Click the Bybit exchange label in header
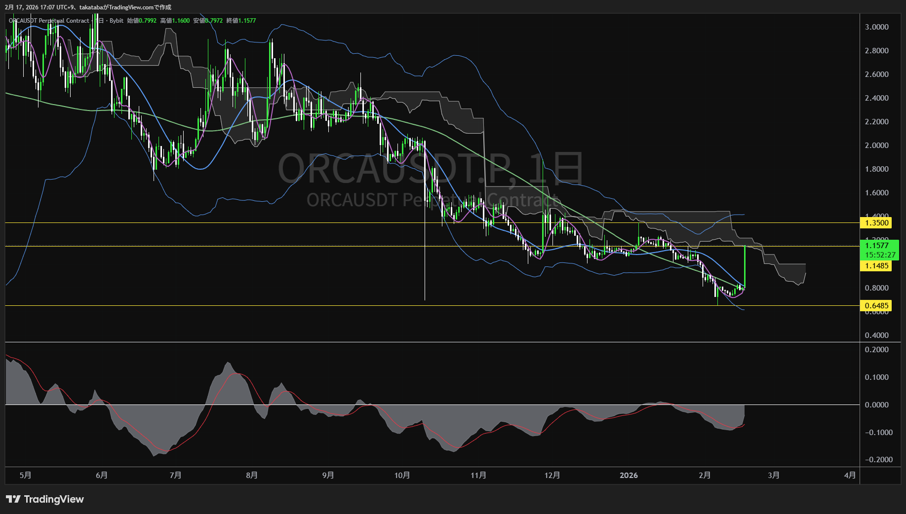Viewport: 906px width, 514px height. tap(117, 21)
